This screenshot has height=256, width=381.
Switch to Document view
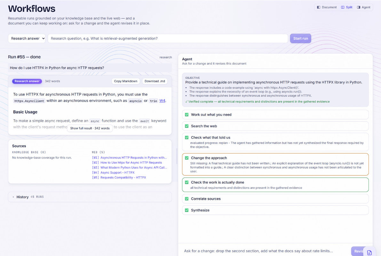tap(327, 7)
